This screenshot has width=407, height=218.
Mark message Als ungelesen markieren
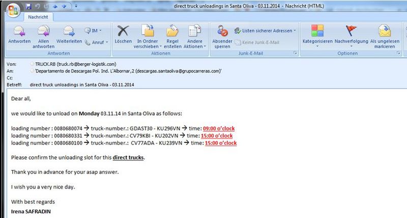pyautogui.click(x=385, y=37)
